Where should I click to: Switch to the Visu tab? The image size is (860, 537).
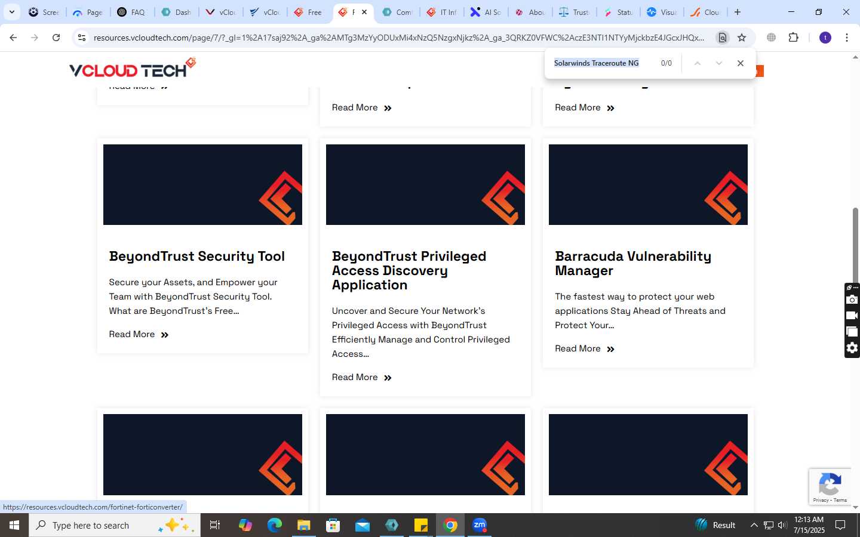coord(662,12)
